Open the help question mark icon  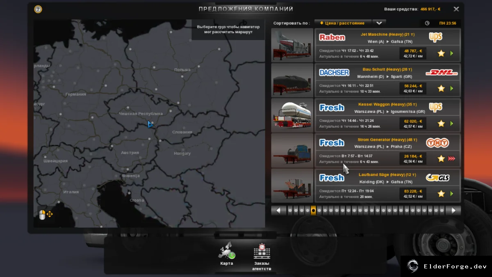click(38, 9)
